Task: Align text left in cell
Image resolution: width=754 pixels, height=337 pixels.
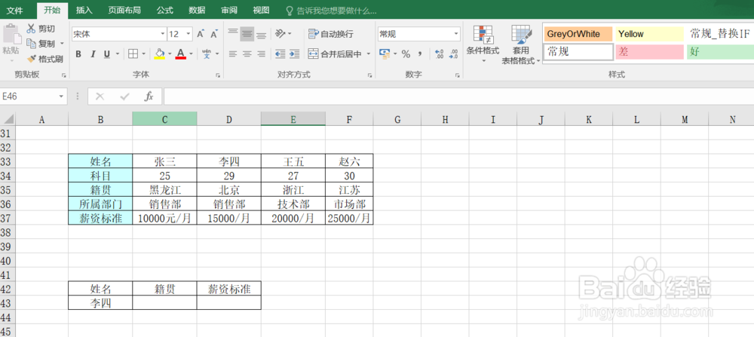Action: [233, 54]
